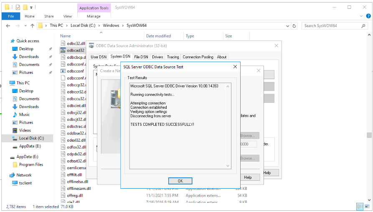
Task: Select the offfilt.dll file
Action: tap(74, 175)
